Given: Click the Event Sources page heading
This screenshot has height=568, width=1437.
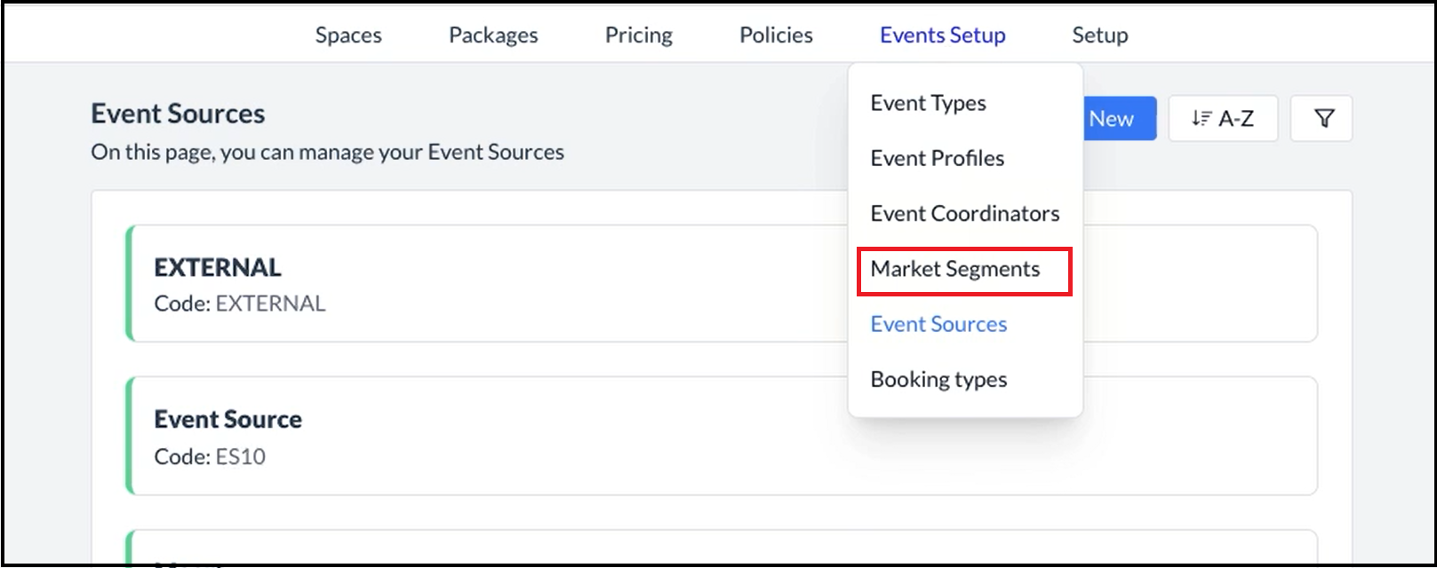Looking at the screenshot, I should click(x=178, y=114).
